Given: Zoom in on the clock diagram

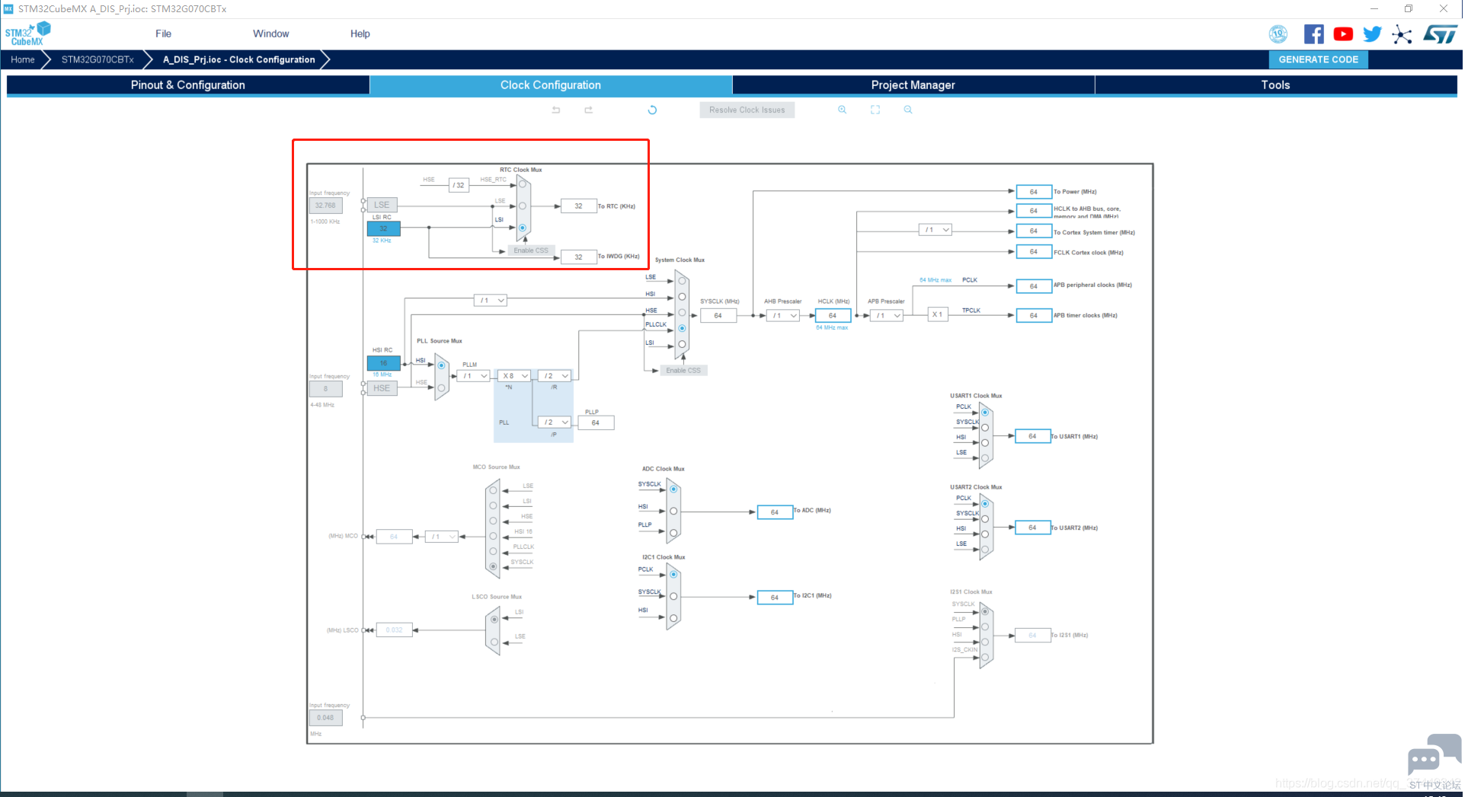Looking at the screenshot, I should 842,110.
